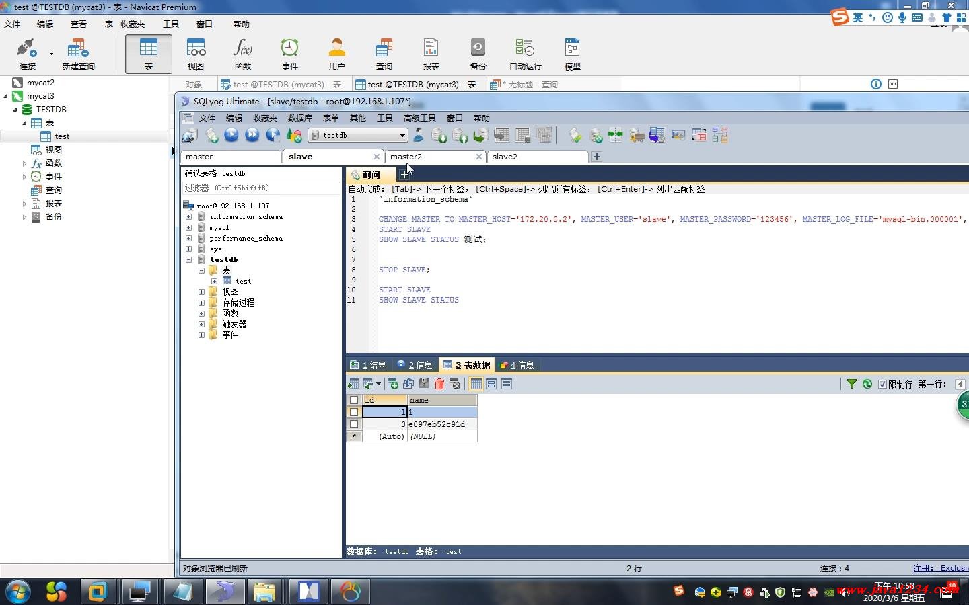Open the export dropdown arrow in result toolbar
The image size is (969, 605).
tap(378, 384)
